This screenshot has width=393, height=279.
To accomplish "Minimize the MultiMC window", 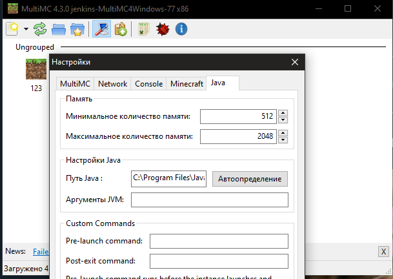I will (x=319, y=9).
